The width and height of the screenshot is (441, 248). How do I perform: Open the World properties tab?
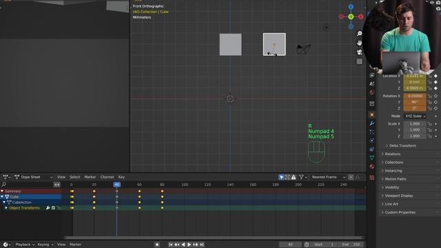[x=372, y=92]
